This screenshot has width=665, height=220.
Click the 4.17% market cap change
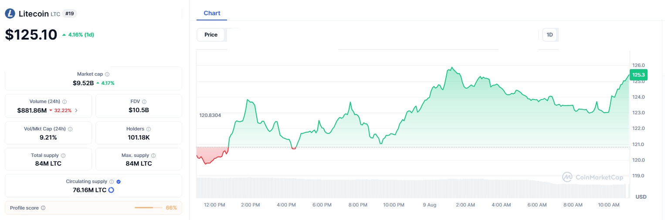tap(105, 83)
